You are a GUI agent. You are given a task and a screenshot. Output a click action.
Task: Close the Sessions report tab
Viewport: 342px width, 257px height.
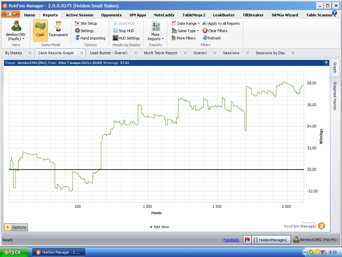[x=247, y=53]
